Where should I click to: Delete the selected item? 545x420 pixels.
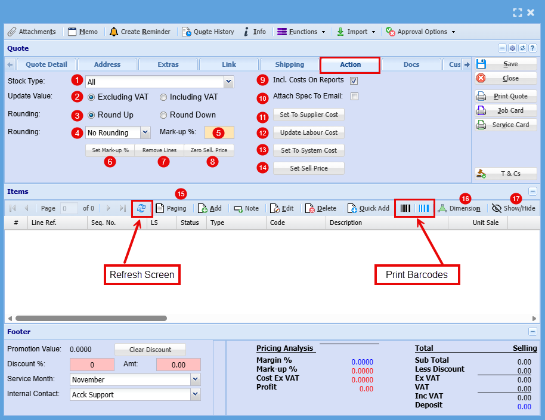pyautogui.click(x=320, y=208)
